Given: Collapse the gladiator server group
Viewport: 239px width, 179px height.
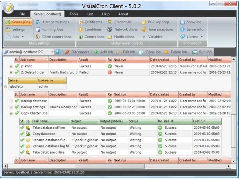Looking at the screenshot, I should pyautogui.click(x=5, y=87).
